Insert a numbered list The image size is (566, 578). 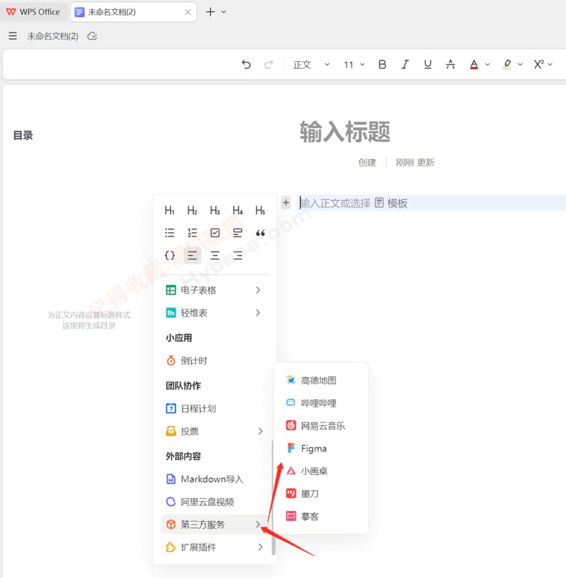192,233
